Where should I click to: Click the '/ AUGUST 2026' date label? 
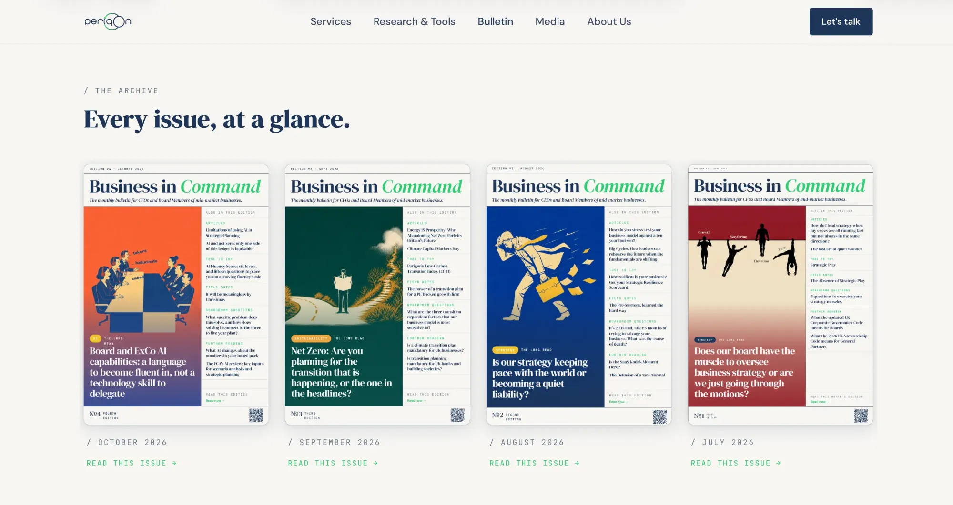coord(527,442)
